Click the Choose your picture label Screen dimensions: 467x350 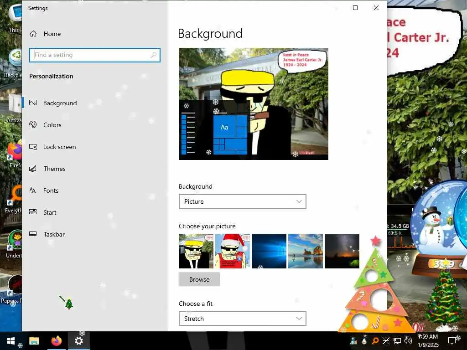point(207,226)
